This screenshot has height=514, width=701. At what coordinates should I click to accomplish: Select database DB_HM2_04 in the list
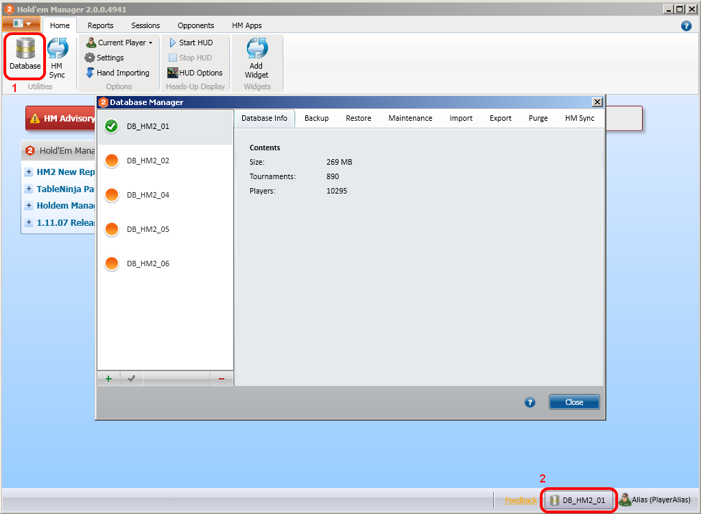coord(165,195)
